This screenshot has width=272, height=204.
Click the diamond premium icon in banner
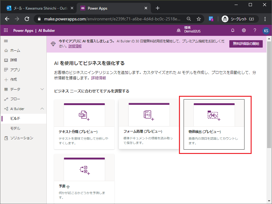coord(53,44)
